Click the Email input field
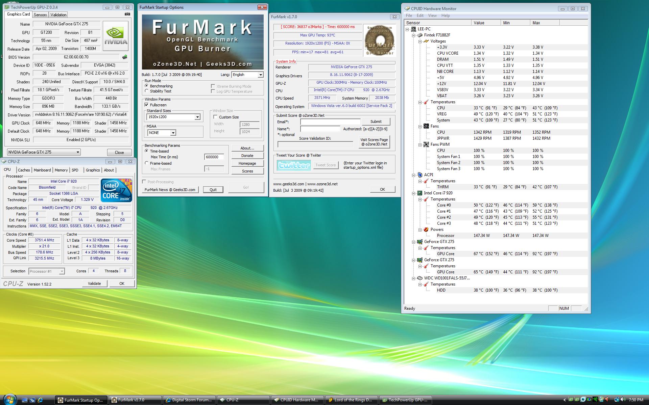Screen dimensions: 649x405 click(x=331, y=122)
